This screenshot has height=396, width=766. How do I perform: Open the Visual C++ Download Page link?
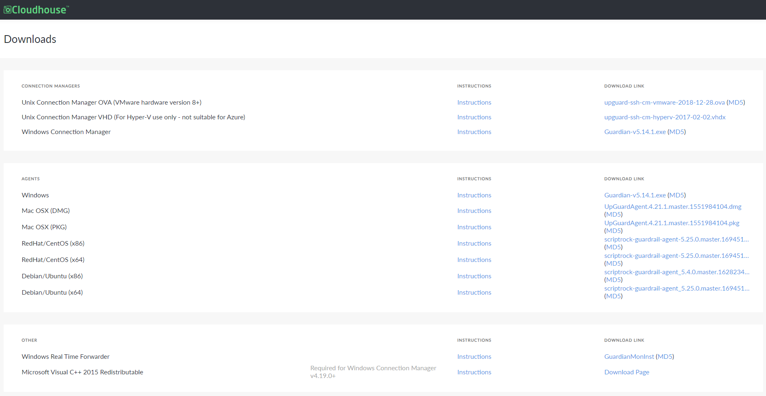click(627, 372)
